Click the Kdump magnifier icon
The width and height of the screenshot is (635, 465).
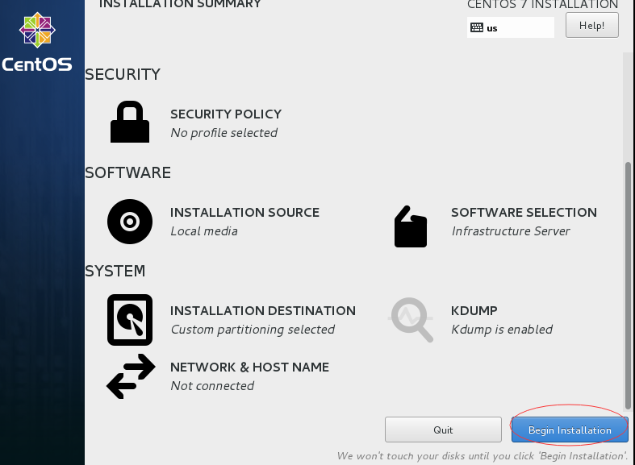[411, 320]
